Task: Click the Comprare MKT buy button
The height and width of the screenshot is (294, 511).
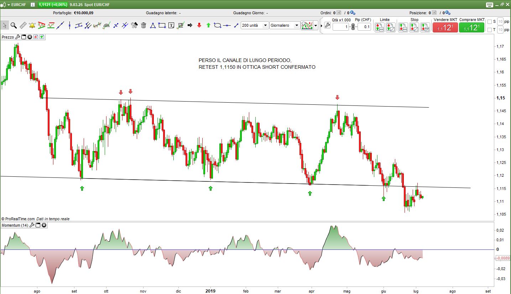Action: (472, 27)
